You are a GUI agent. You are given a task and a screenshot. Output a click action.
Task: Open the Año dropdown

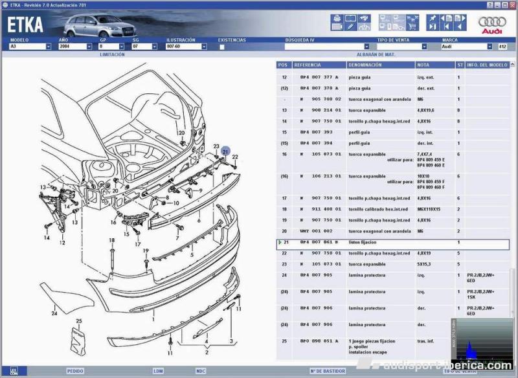(89, 47)
